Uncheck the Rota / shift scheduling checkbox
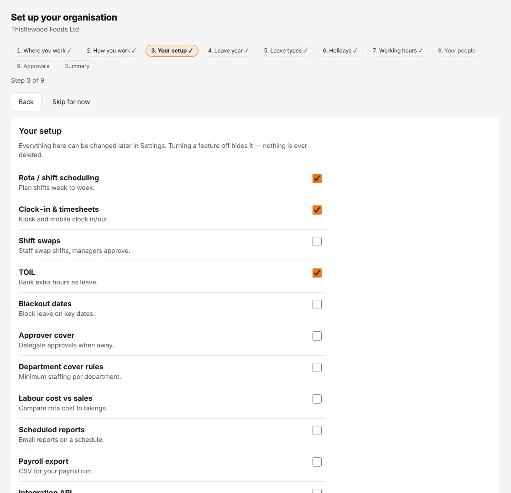Image resolution: width=511 pixels, height=493 pixels. 317,178
